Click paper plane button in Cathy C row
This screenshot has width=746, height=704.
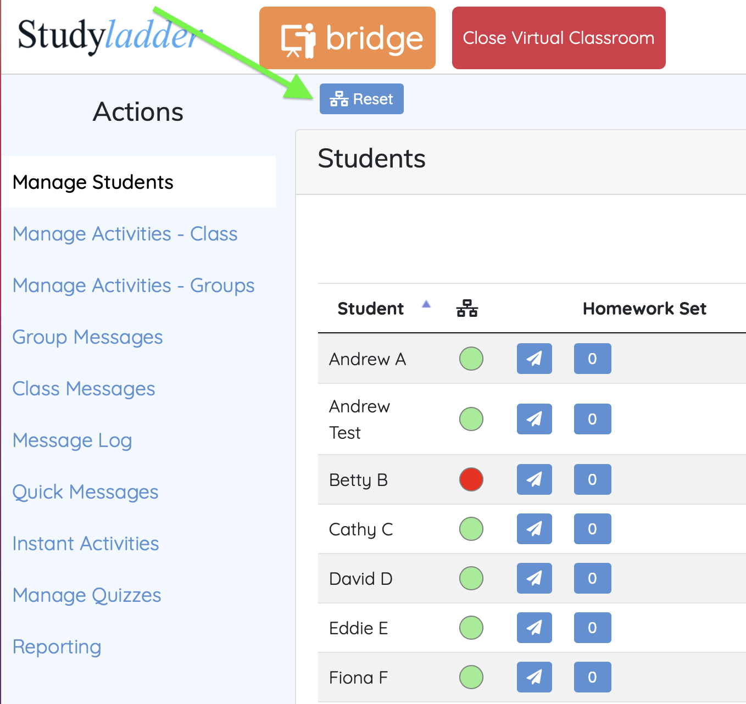click(x=534, y=529)
